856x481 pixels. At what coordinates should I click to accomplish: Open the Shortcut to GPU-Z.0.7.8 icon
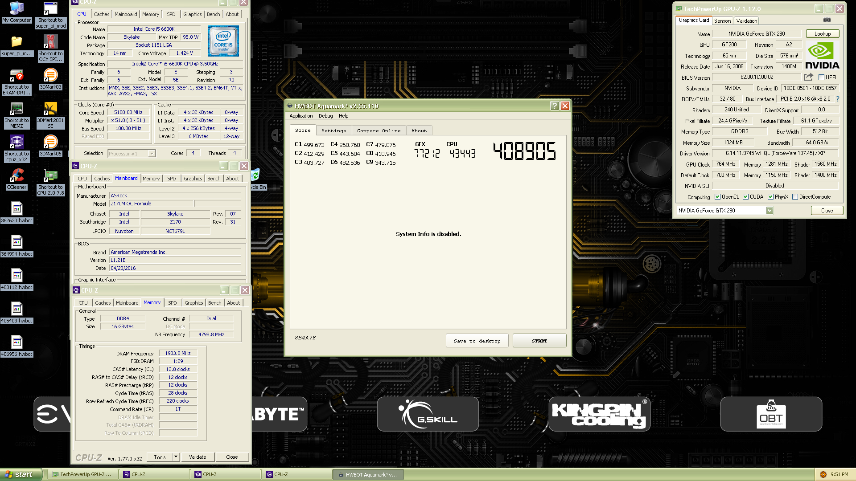(x=50, y=182)
